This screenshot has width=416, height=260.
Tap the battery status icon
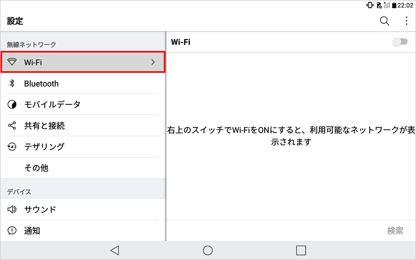394,5
